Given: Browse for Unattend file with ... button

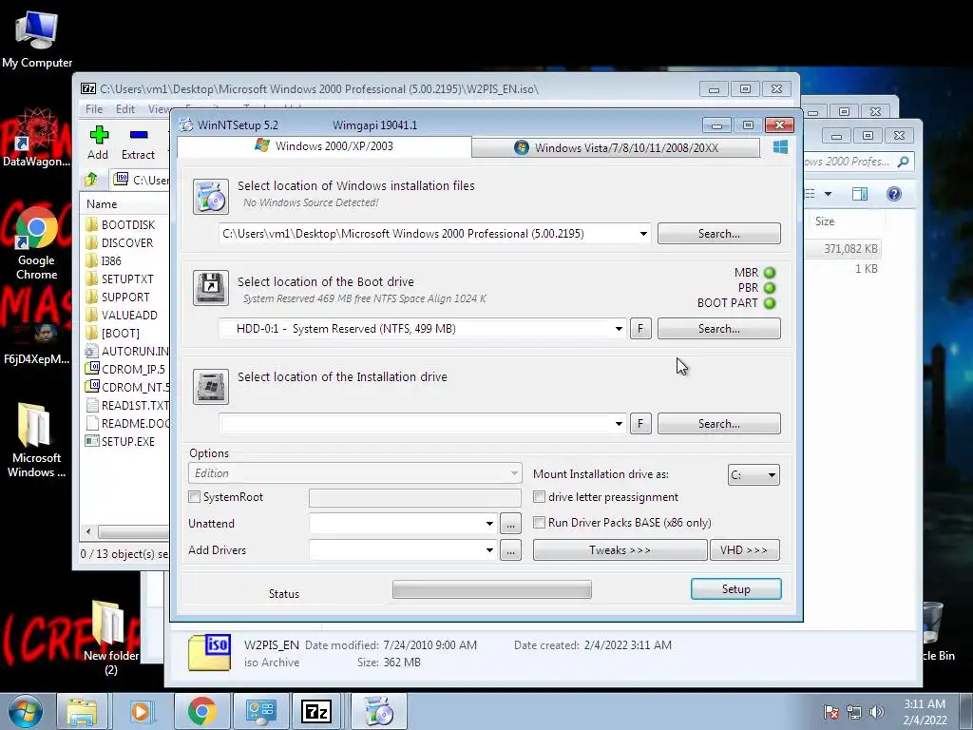Looking at the screenshot, I should (x=510, y=524).
